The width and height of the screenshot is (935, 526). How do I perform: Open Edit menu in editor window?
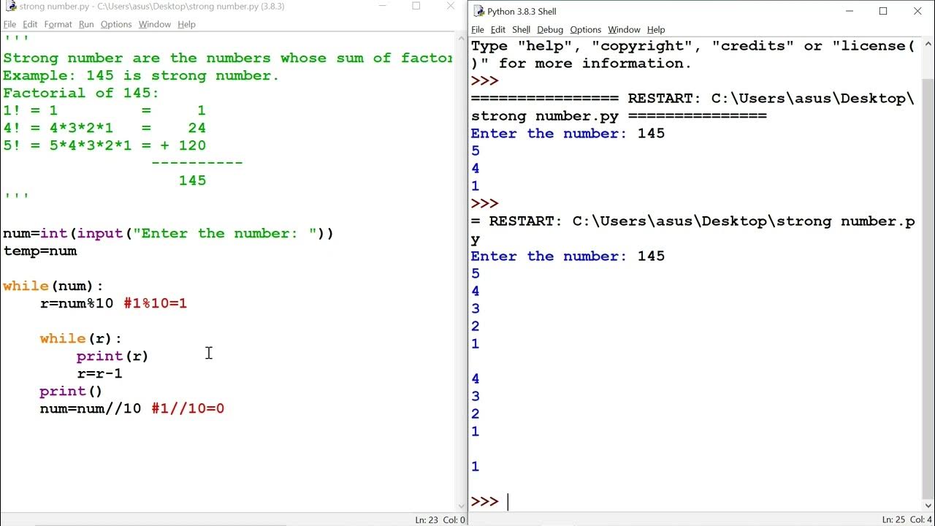[x=30, y=24]
